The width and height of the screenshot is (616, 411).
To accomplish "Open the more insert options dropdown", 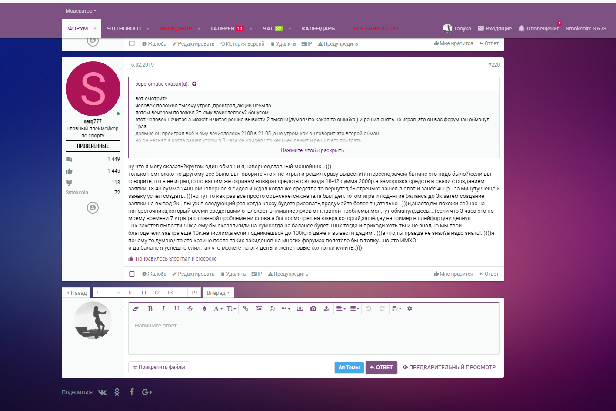I will pos(286,308).
